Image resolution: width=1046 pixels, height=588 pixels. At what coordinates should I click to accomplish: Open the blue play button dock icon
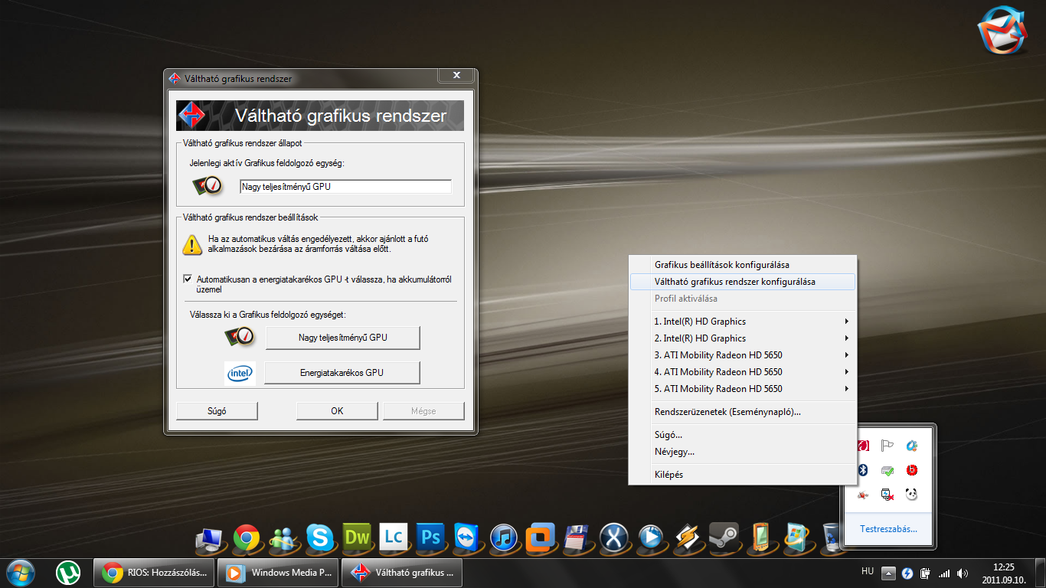click(651, 538)
